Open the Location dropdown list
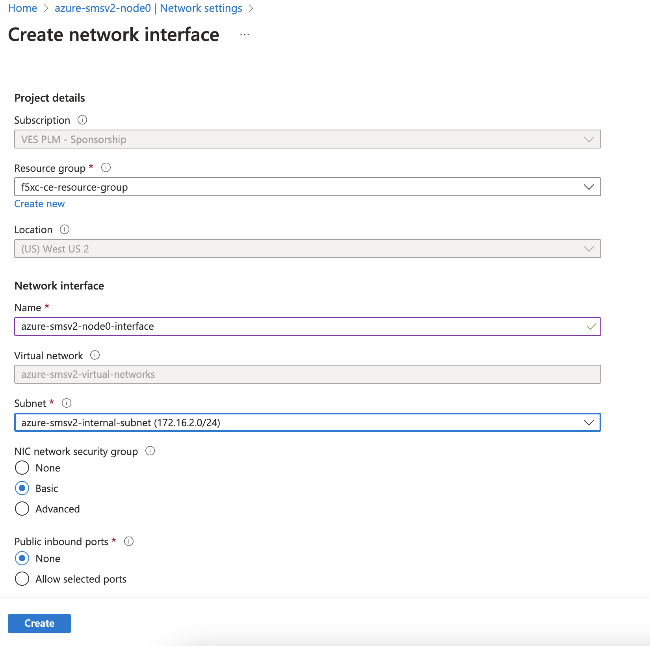Viewport: 650px width, 646px height. 589,249
